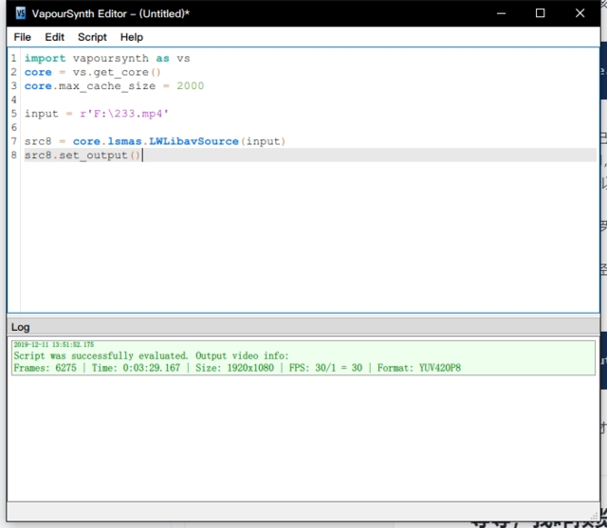Open the File menu
Image resolution: width=607 pixels, height=528 pixels.
(22, 37)
